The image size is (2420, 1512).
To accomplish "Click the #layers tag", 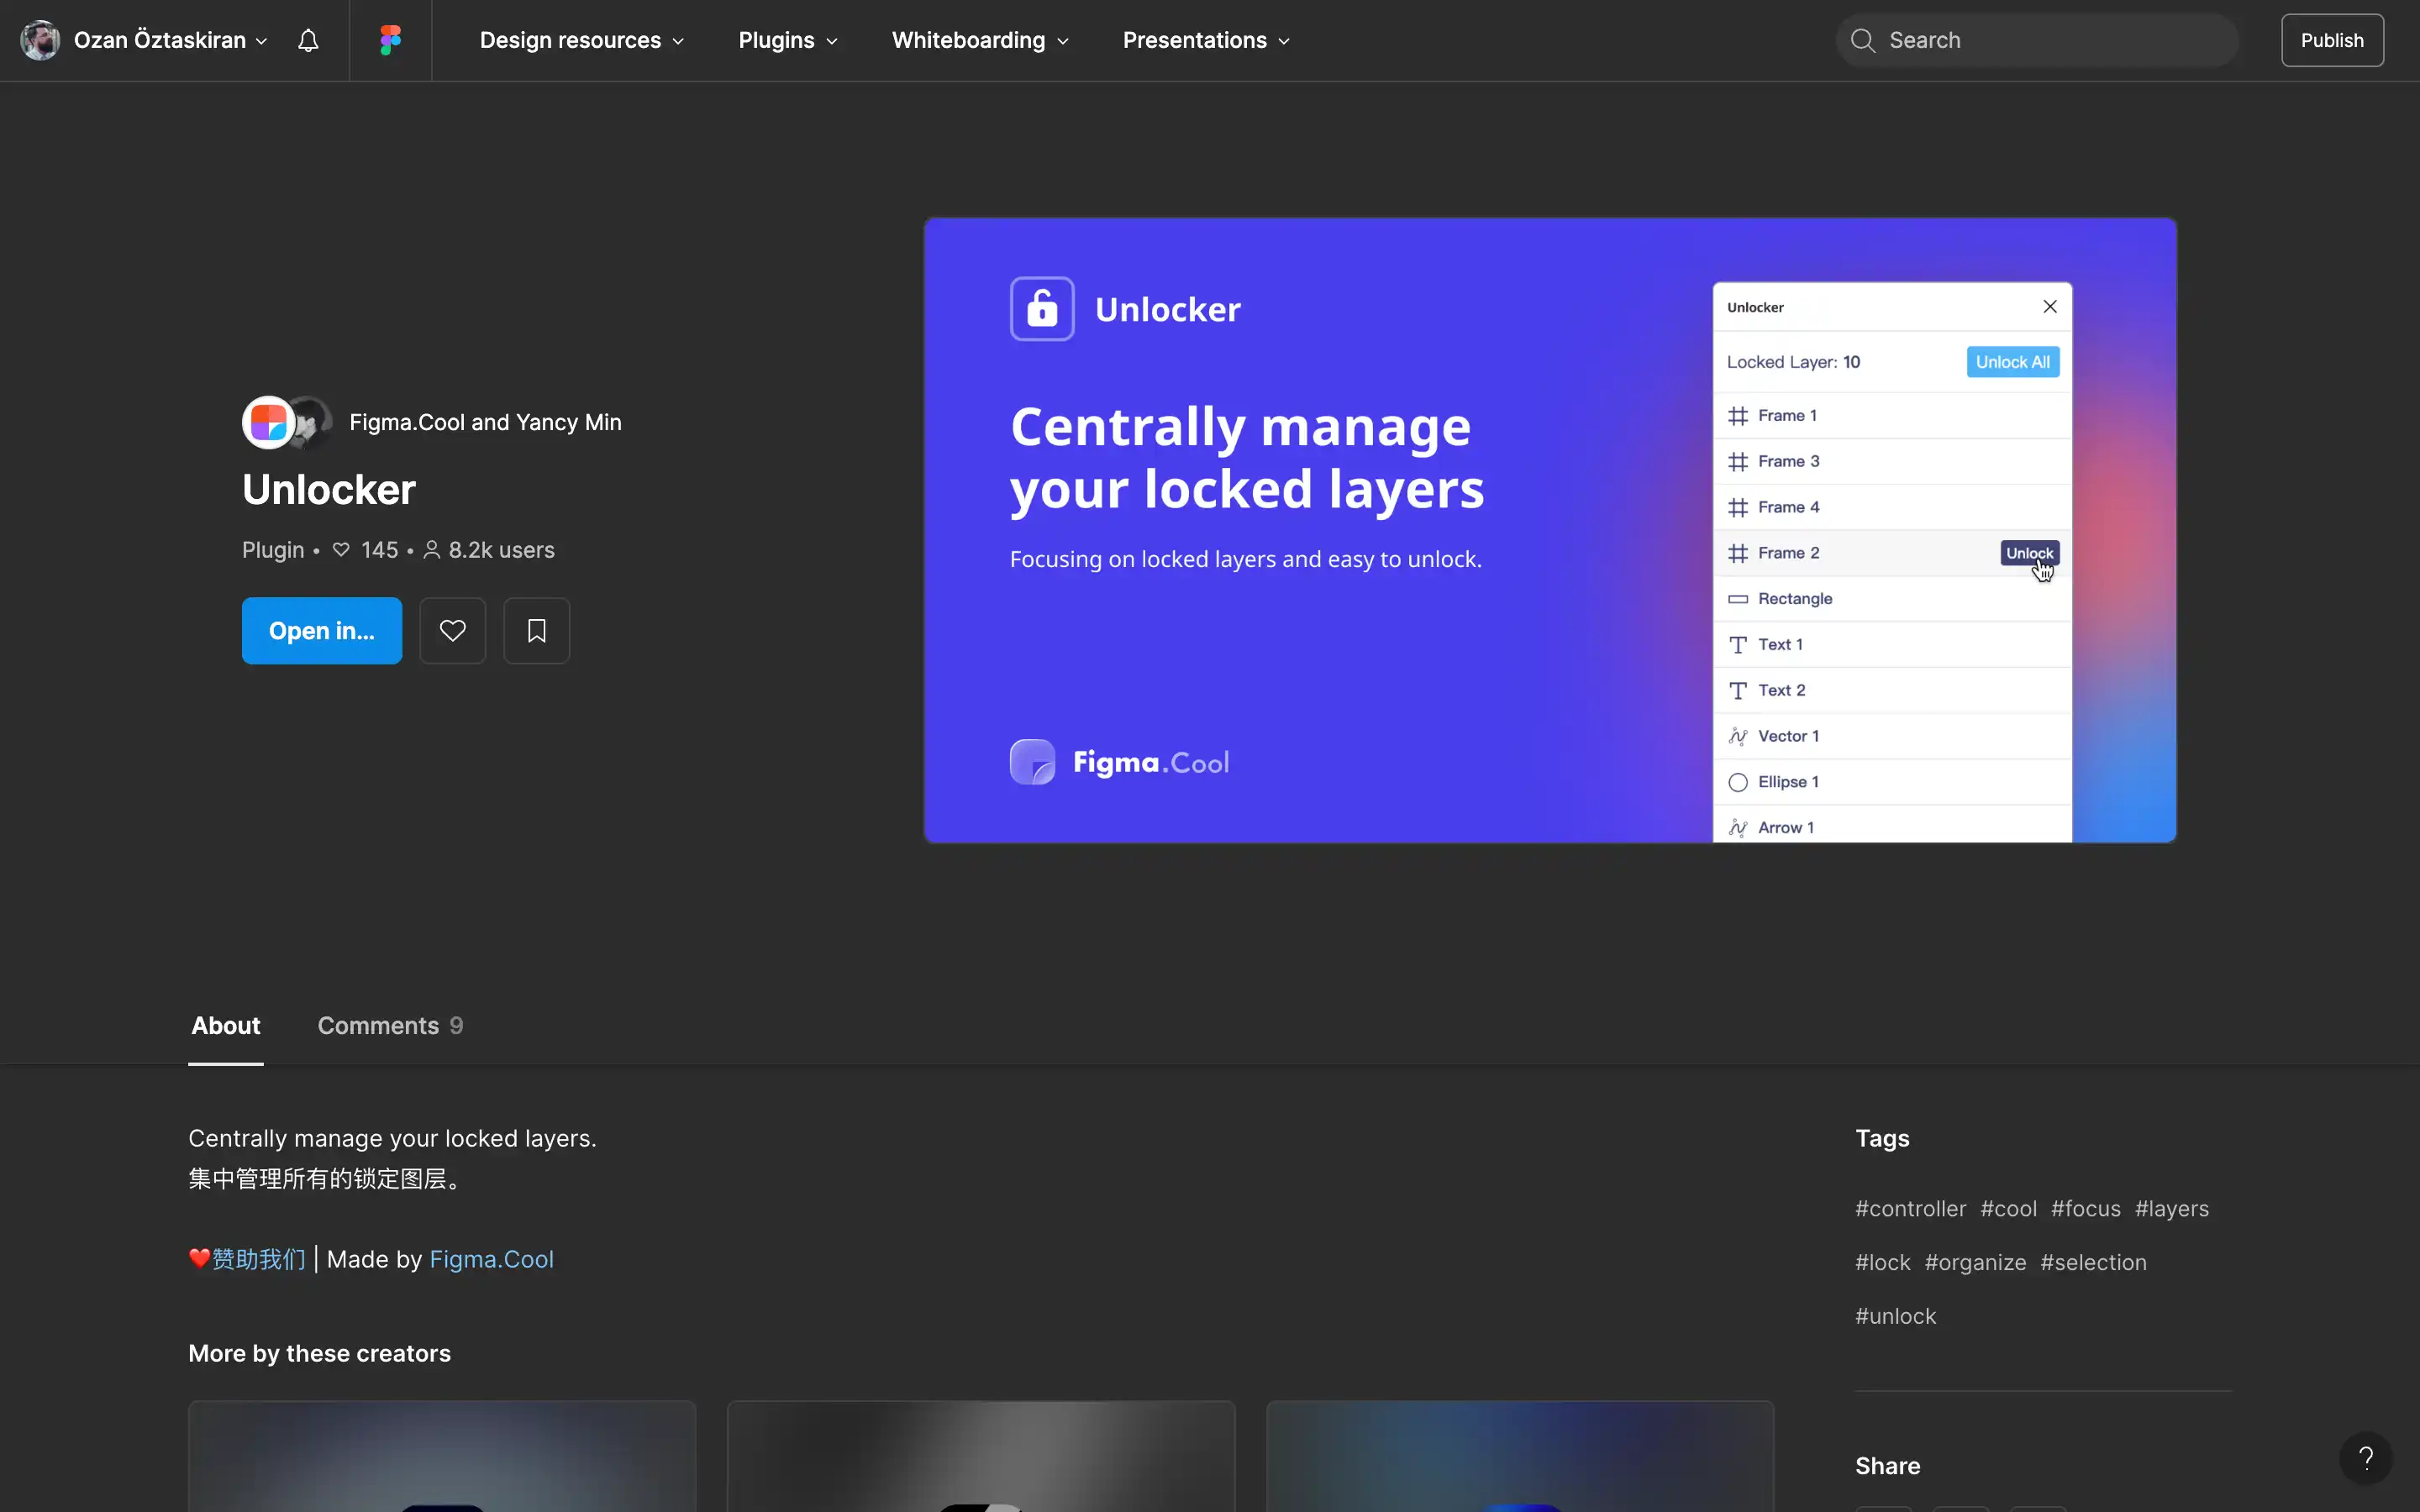I will click(2171, 1208).
